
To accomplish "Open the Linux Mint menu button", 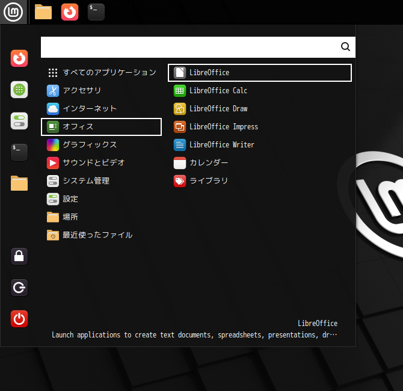I will (13, 12).
